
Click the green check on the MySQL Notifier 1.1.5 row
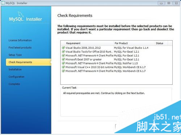pos(63,63)
